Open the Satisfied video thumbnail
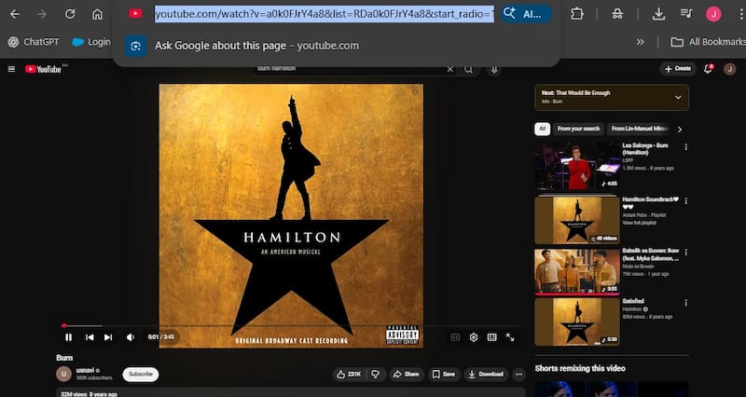The width and height of the screenshot is (746, 397). pos(577,322)
